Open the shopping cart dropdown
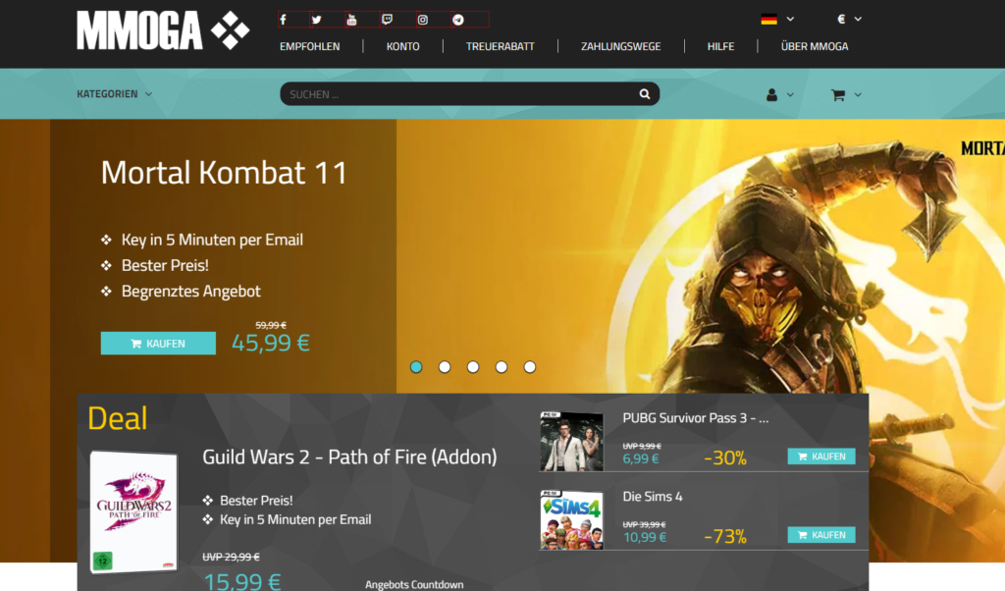Image resolution: width=1005 pixels, height=591 pixels. (x=846, y=95)
